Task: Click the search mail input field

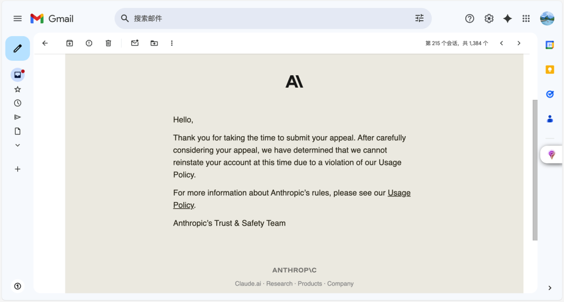Action: pyautogui.click(x=273, y=18)
